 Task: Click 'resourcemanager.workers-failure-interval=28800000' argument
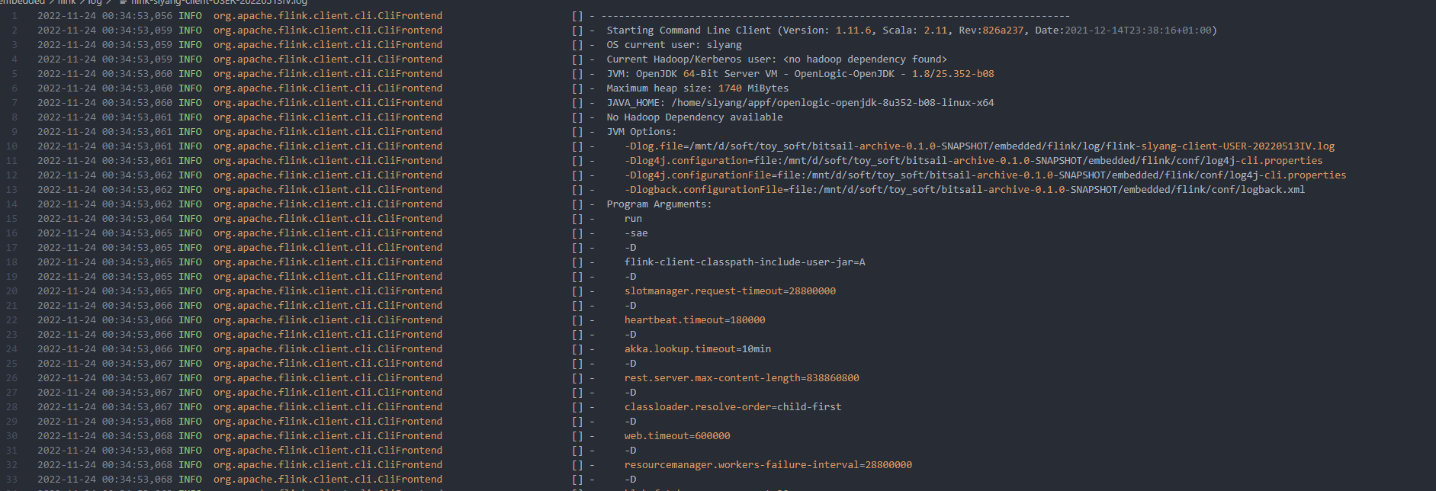(768, 465)
